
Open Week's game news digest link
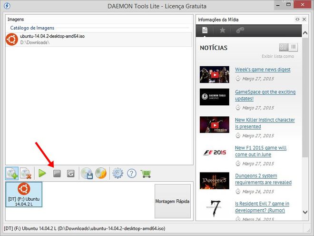263,70
